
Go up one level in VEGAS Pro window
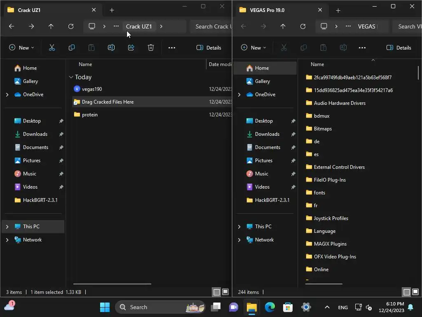click(283, 26)
